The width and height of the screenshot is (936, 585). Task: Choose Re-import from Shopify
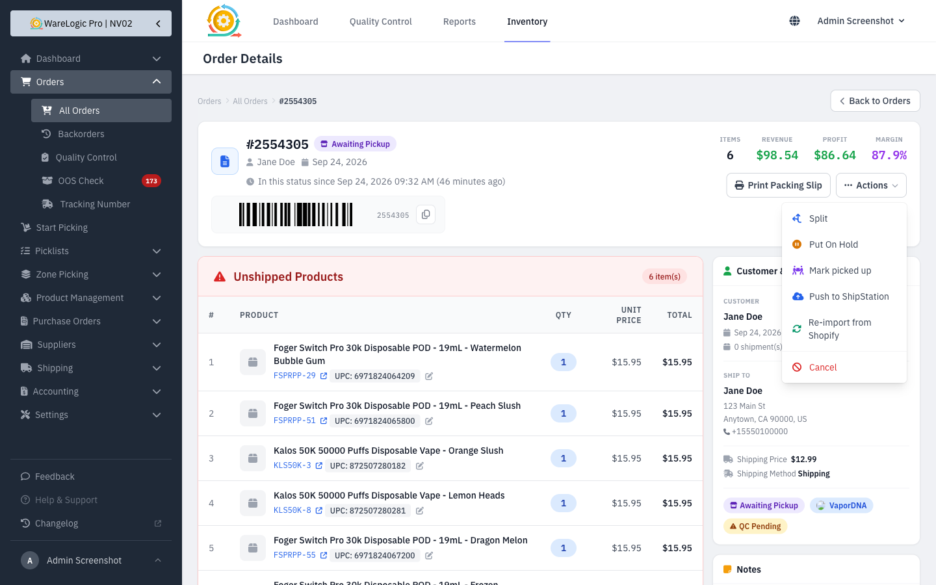[x=844, y=329]
